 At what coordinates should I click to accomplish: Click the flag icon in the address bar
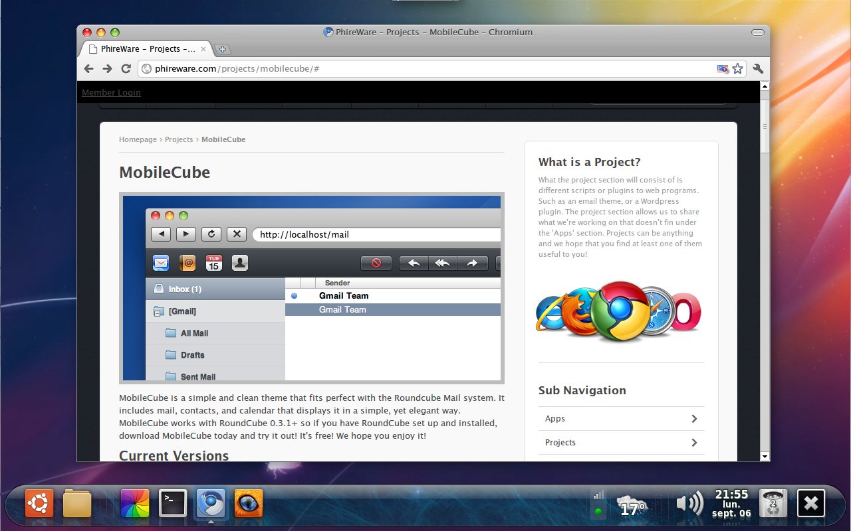(x=722, y=68)
